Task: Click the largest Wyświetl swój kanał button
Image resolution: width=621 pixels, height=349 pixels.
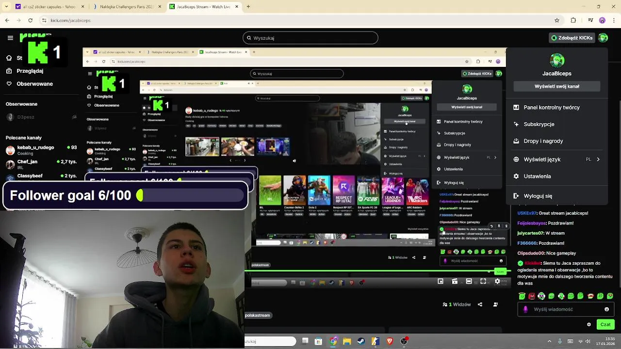Action: tap(557, 86)
